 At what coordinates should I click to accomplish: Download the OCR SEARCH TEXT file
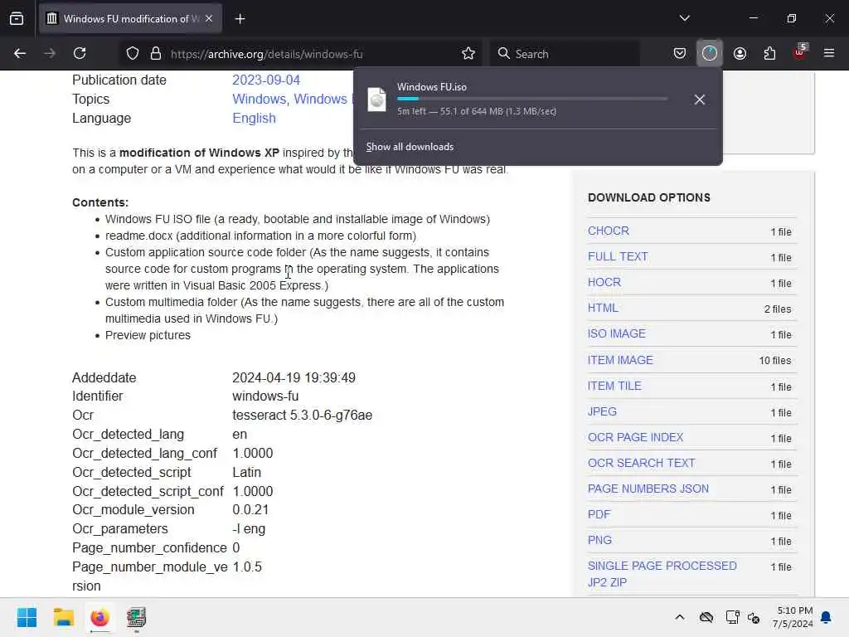[641, 463]
